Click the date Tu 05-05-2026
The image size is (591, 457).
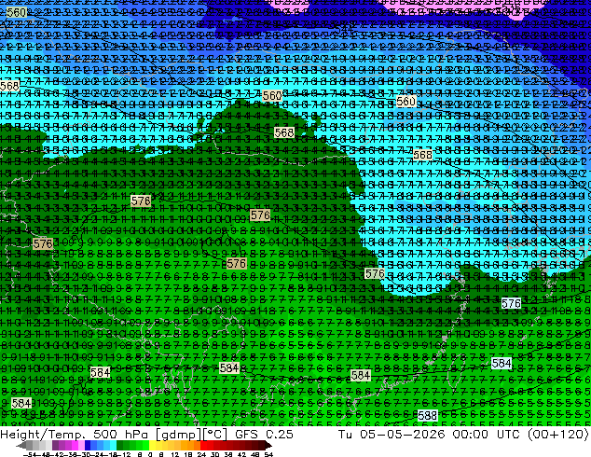coord(392,434)
